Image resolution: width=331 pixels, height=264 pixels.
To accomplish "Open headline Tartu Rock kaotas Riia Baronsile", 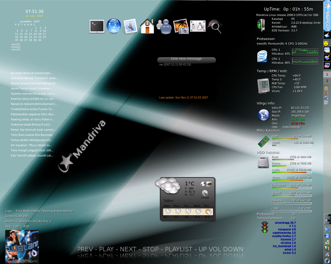I will [32, 135].
